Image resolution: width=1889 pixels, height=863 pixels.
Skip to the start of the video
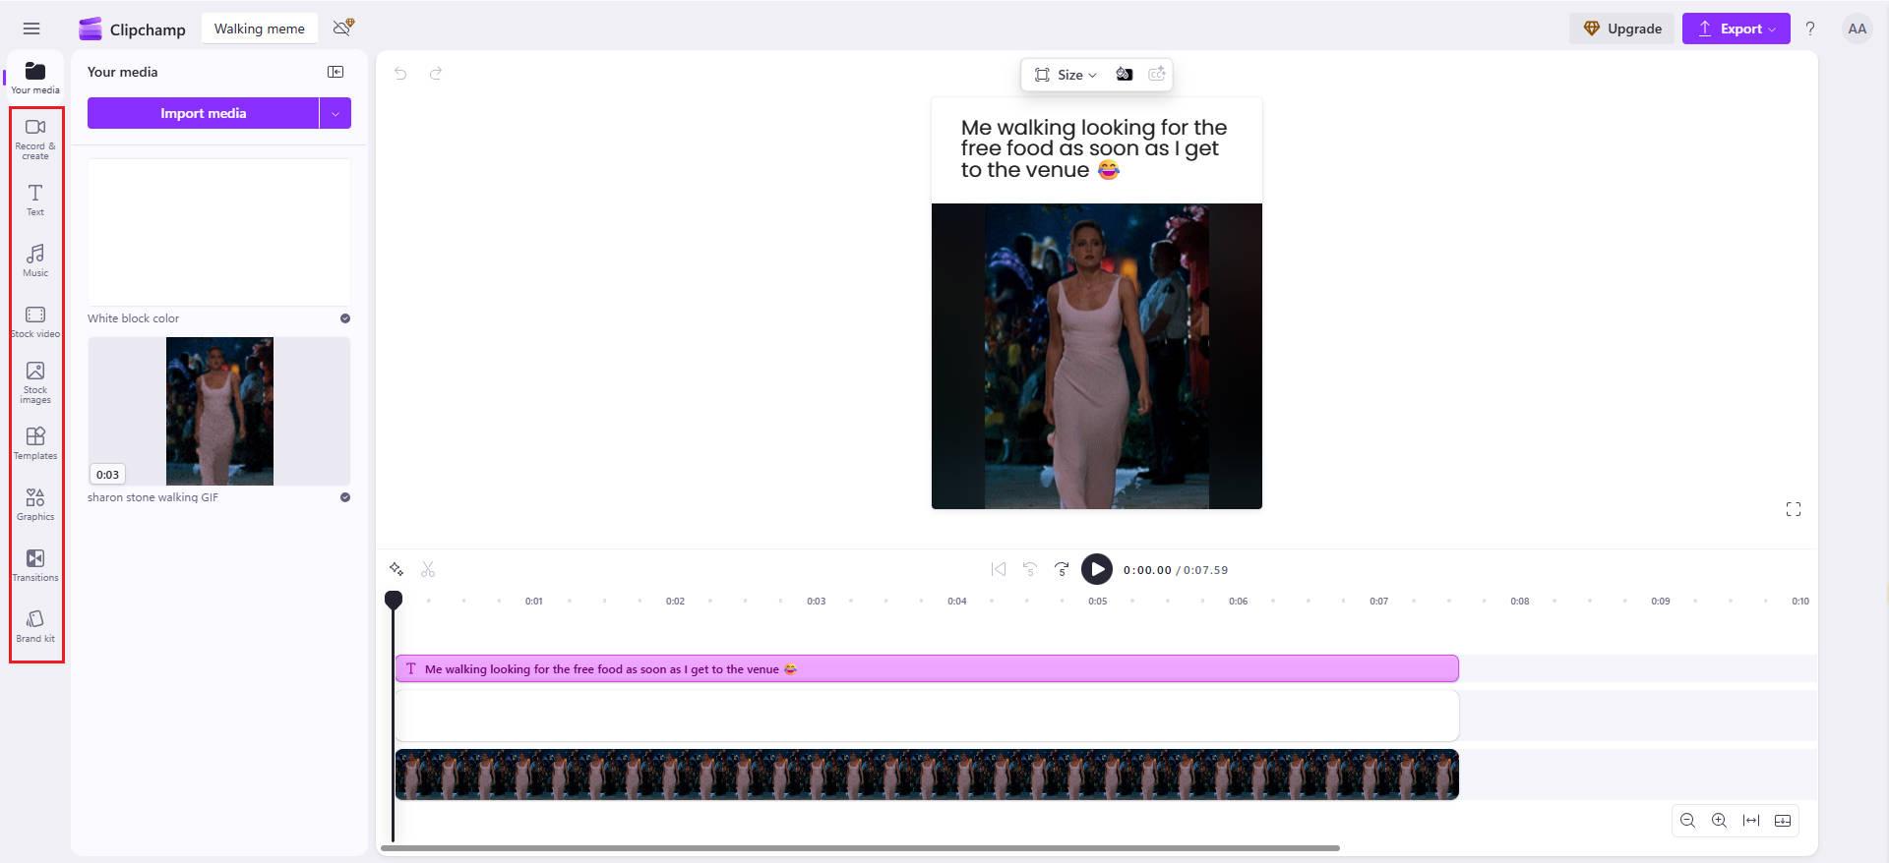[999, 569]
